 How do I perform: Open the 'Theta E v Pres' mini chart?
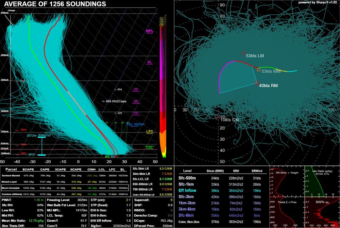[287, 212]
